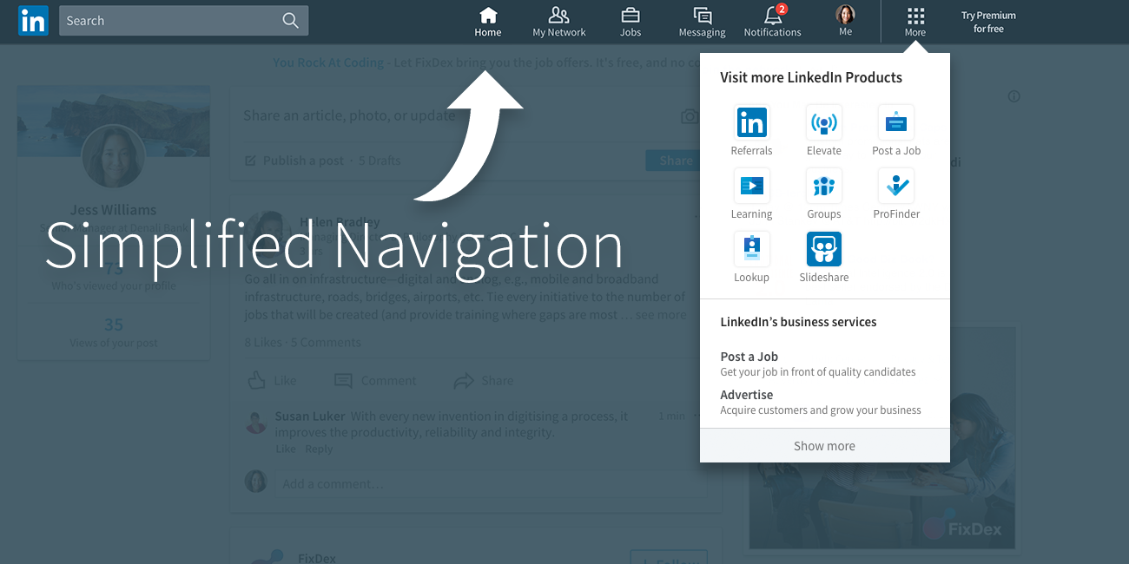The width and height of the screenshot is (1129, 564).
Task: Select the Advertise business service link
Action: [747, 395]
